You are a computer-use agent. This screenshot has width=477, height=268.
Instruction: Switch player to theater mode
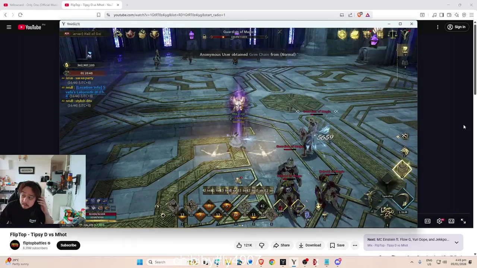tap(451, 221)
